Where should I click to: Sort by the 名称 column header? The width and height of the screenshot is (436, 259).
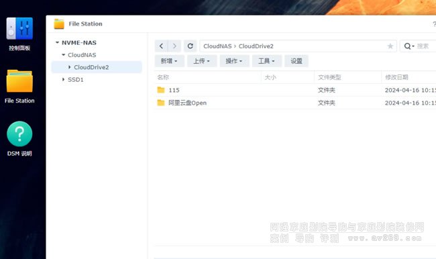coord(207,77)
